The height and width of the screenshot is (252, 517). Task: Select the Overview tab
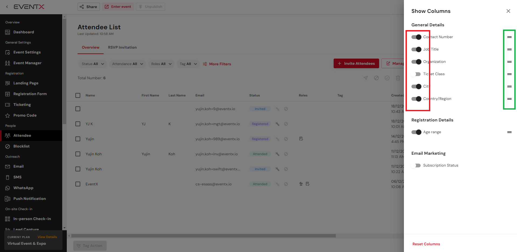click(90, 47)
